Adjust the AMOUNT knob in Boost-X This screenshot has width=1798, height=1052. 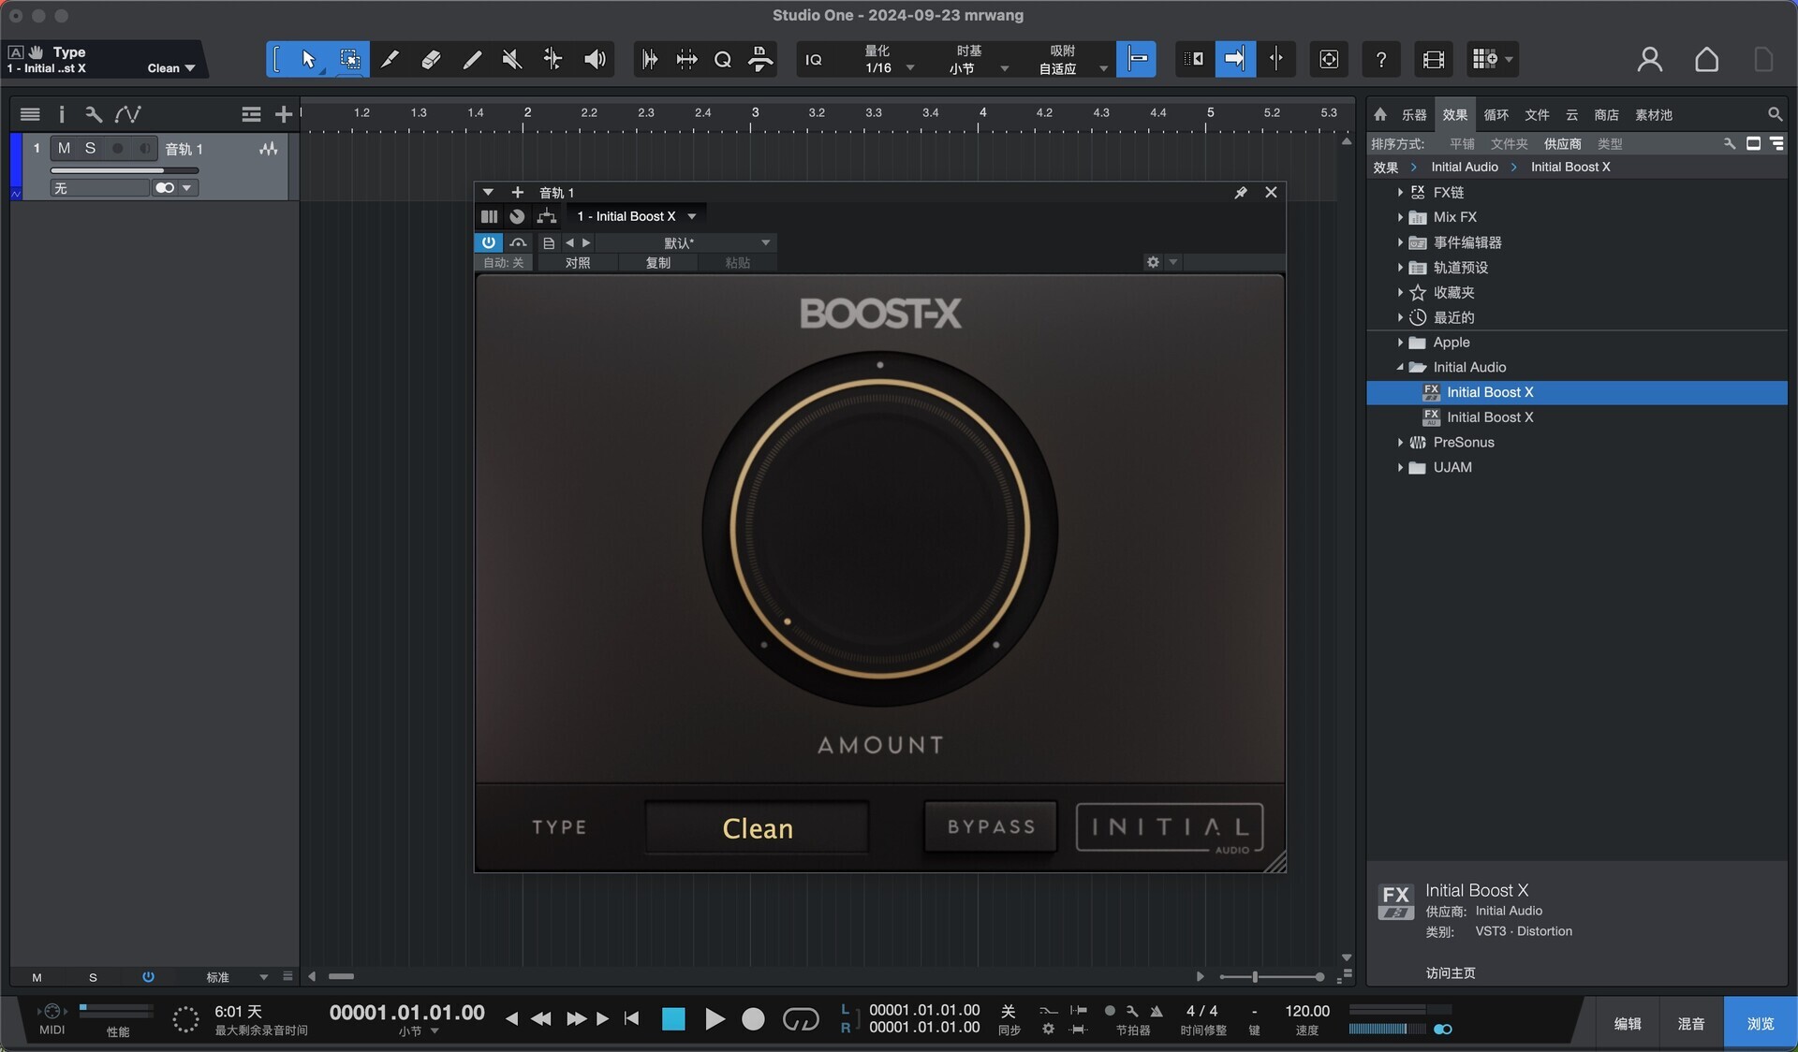pyautogui.click(x=880, y=529)
